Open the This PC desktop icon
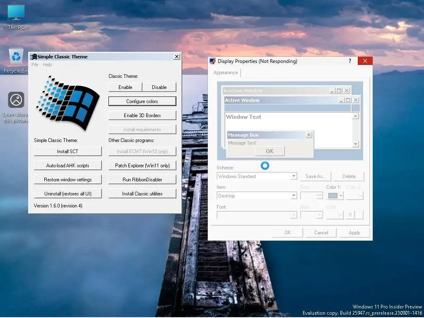The width and height of the screenshot is (424, 318). click(16, 17)
